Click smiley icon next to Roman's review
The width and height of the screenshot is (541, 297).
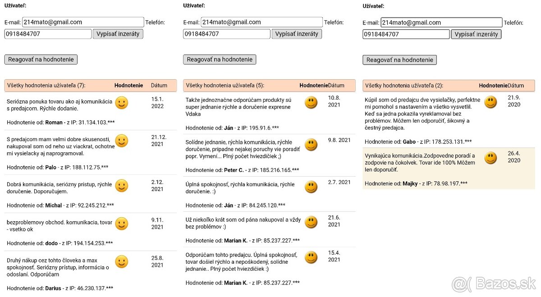[x=121, y=103]
